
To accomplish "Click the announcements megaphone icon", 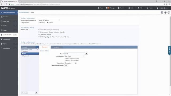I will coord(162,13).
